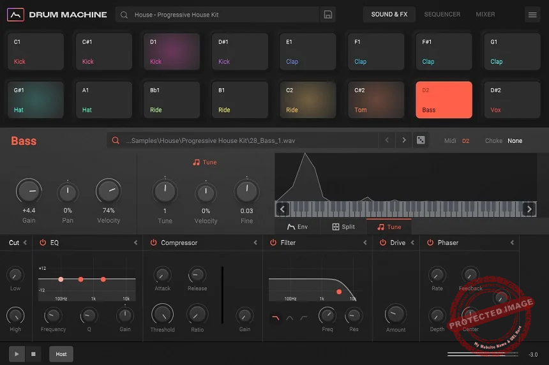Click the sample path field

(x=243, y=140)
